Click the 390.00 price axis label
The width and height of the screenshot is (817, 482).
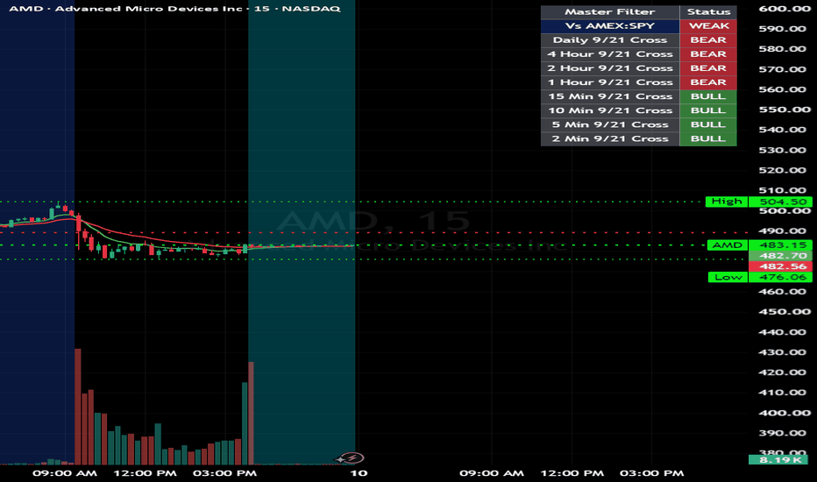[x=783, y=433]
